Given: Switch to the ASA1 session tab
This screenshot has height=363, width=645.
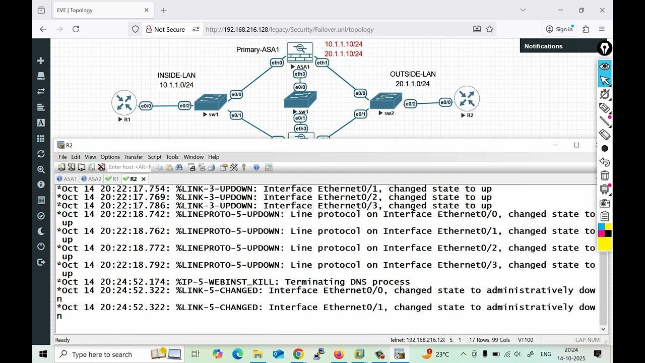Looking at the screenshot, I should pyautogui.click(x=67, y=179).
